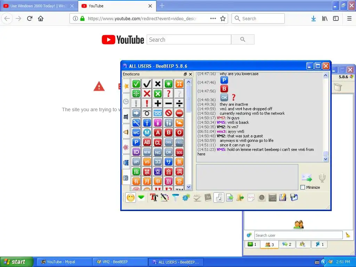Viewport: 356px width, 267px height.
Task: Click the Search user field
Action: [298, 235]
